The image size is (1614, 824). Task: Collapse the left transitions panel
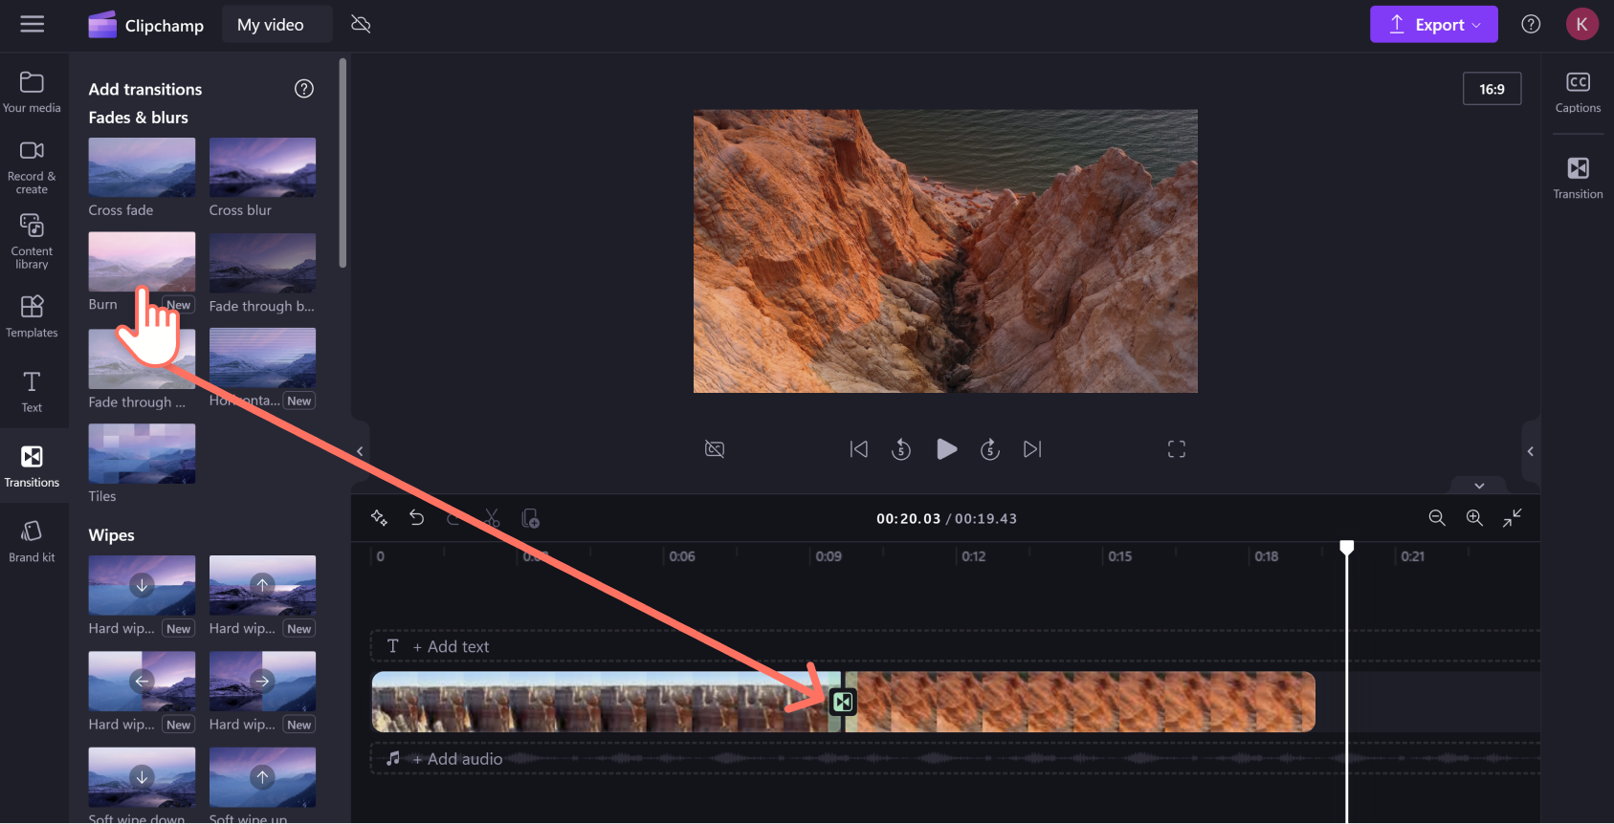tap(360, 451)
